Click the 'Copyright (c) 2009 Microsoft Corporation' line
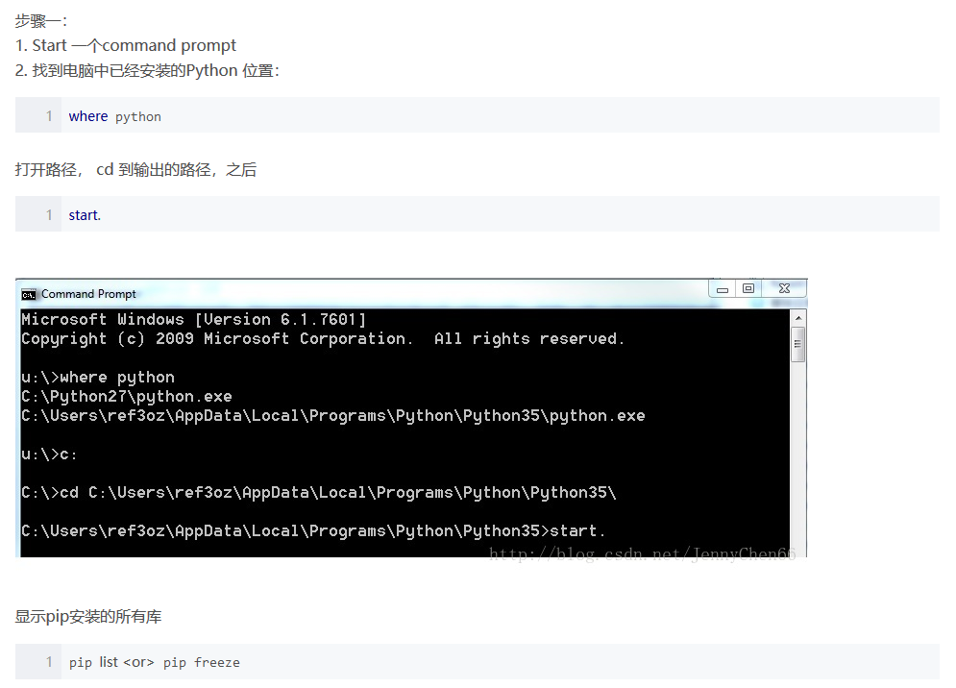 click(323, 339)
